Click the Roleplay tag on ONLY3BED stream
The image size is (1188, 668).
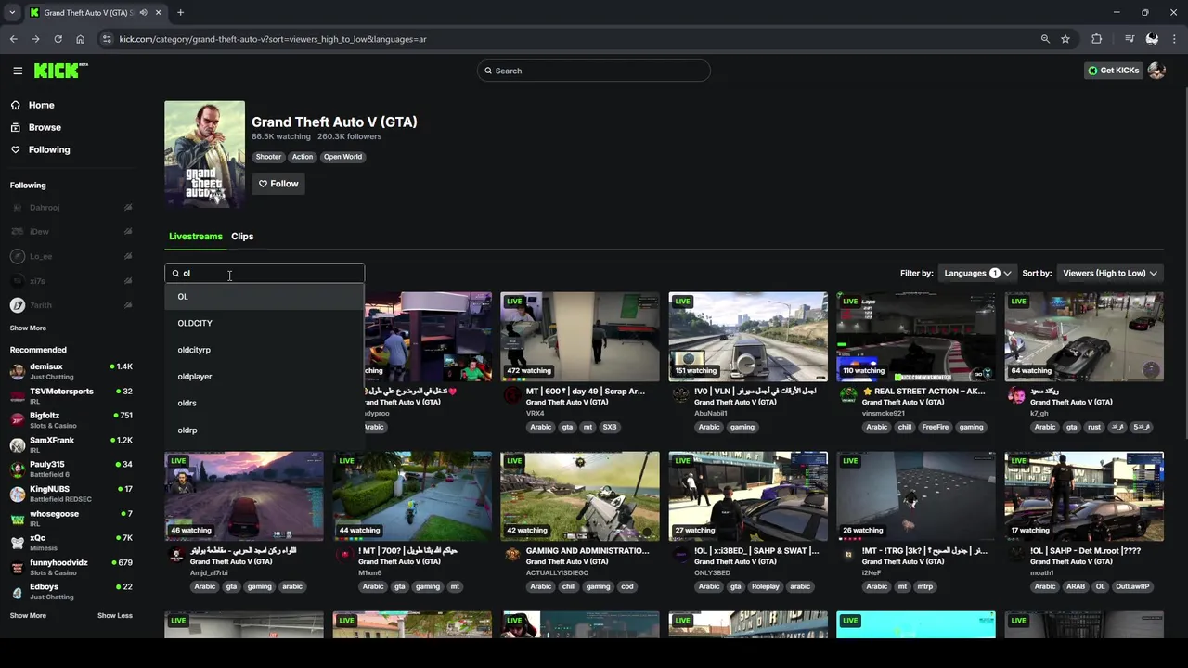tap(766, 586)
